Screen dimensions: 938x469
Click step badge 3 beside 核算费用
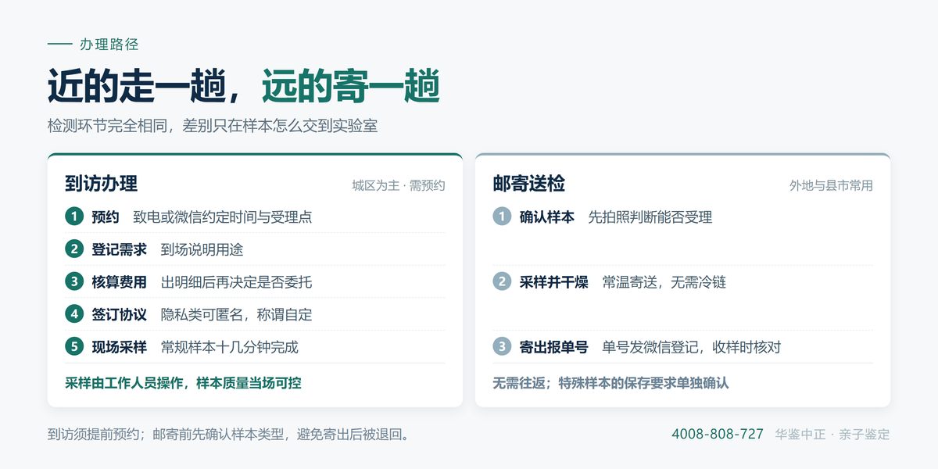[74, 281]
